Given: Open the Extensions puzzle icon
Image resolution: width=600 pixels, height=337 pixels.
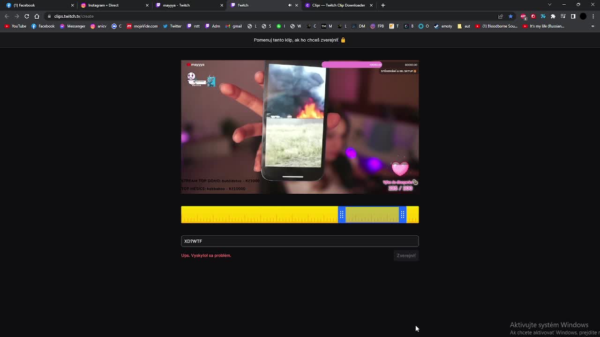Looking at the screenshot, I should (x=553, y=16).
